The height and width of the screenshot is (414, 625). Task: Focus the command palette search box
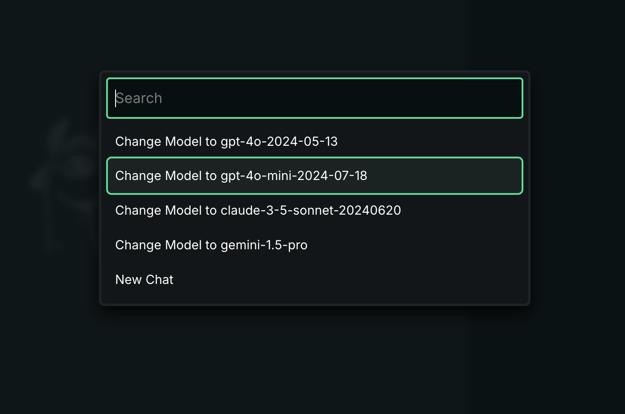click(x=314, y=98)
